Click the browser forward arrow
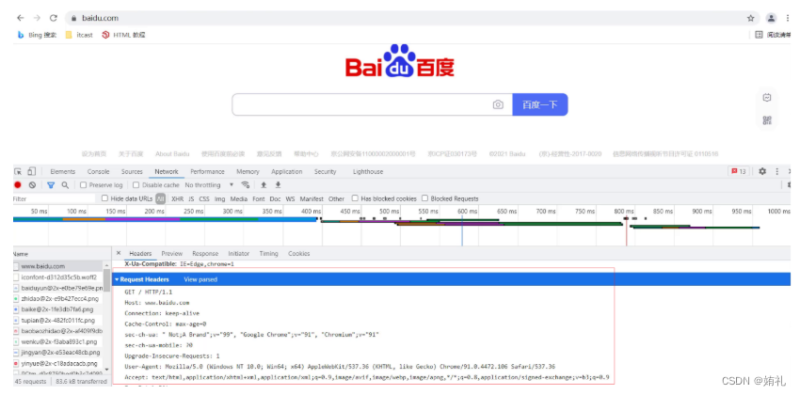 (37, 18)
